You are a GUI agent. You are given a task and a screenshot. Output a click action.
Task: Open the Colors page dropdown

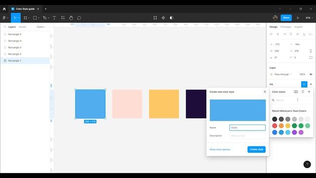[41, 27]
